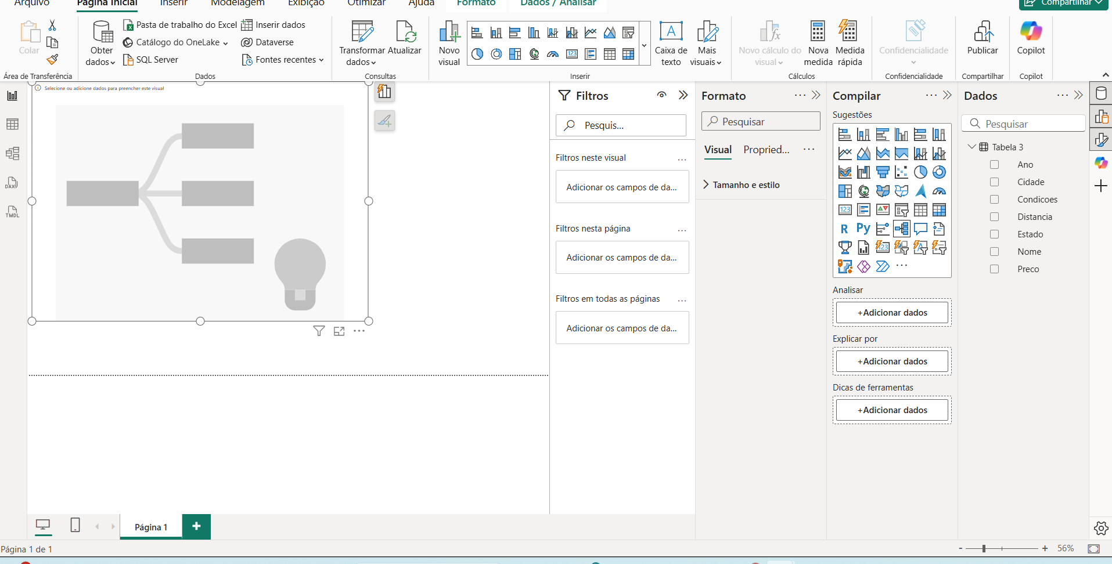Click zoom out minus button
The image size is (1112, 564).
tap(961, 548)
